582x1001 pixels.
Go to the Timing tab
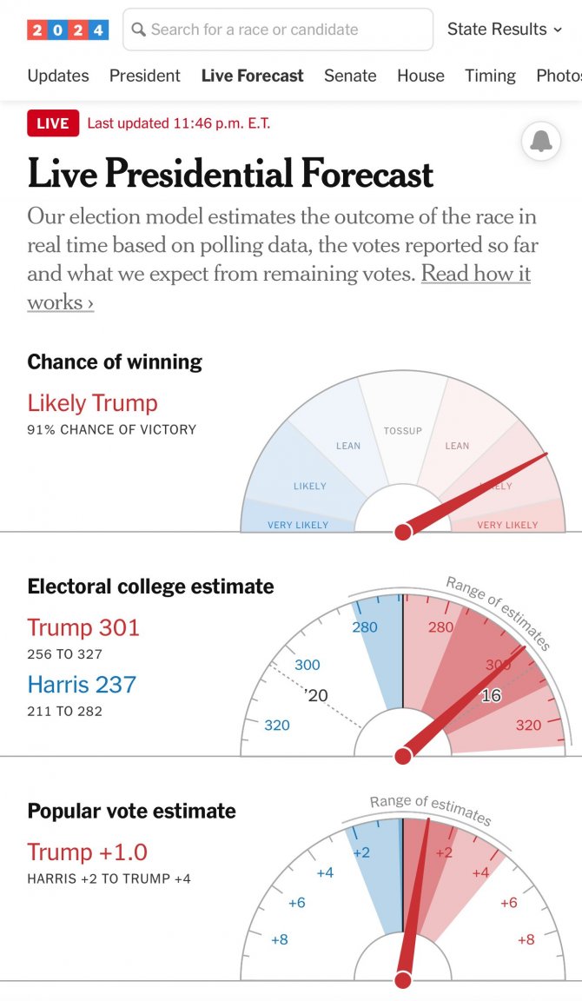(490, 76)
